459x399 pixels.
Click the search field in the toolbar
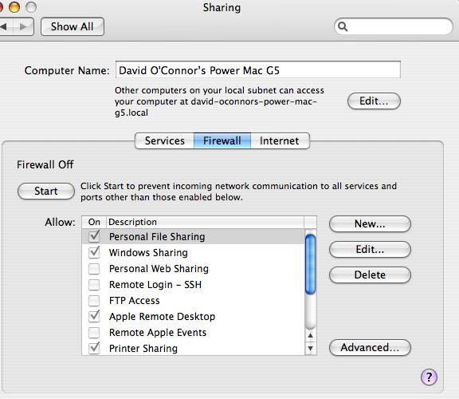click(394, 26)
